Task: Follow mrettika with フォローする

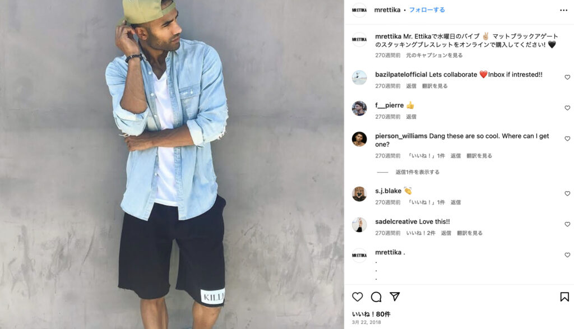Action: [427, 10]
